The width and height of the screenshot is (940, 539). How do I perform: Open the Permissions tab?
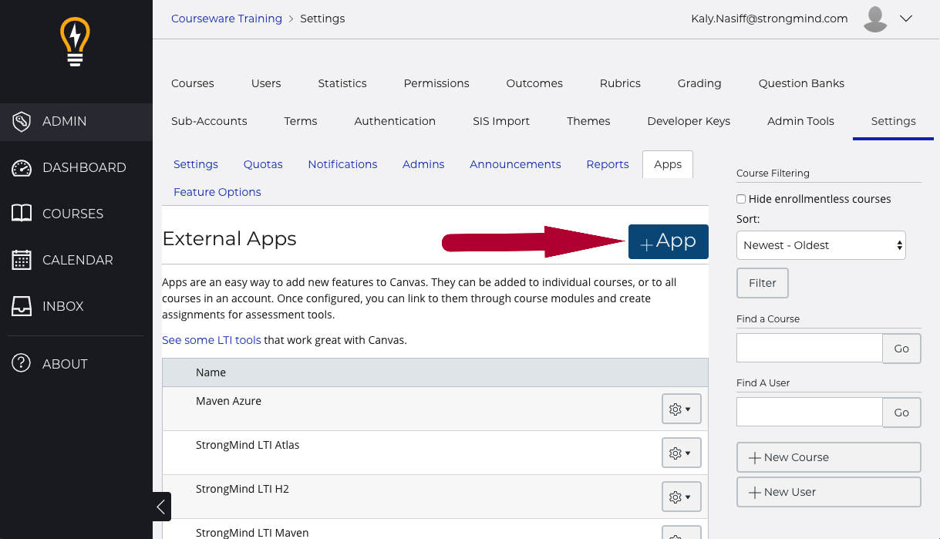click(x=436, y=83)
